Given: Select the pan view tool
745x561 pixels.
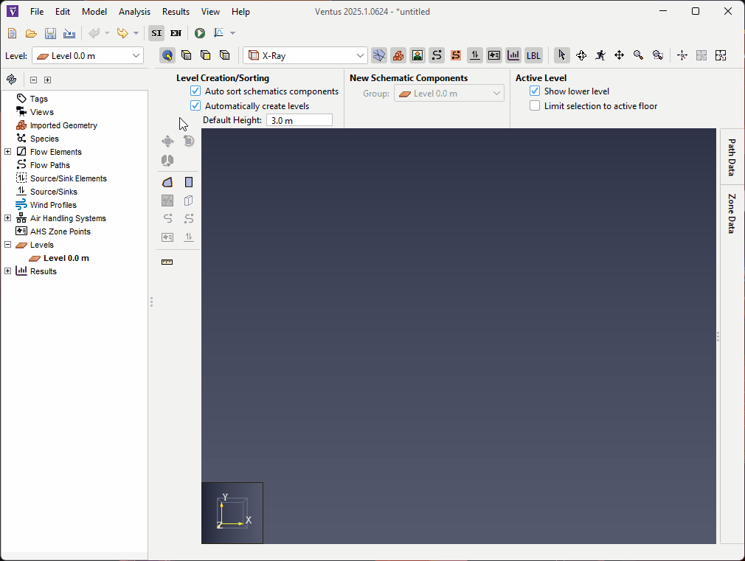Looking at the screenshot, I should click(619, 55).
